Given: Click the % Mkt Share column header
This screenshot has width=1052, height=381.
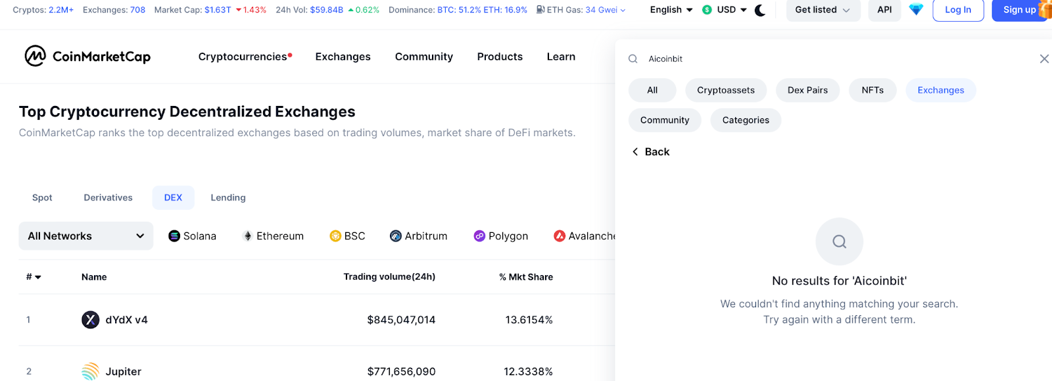Looking at the screenshot, I should pos(526,277).
